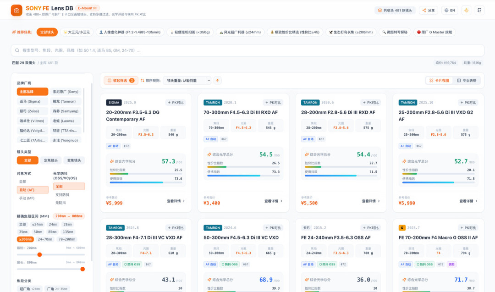
Task: Select the 微距特写探秘 chip
Action: coord(395,32)
